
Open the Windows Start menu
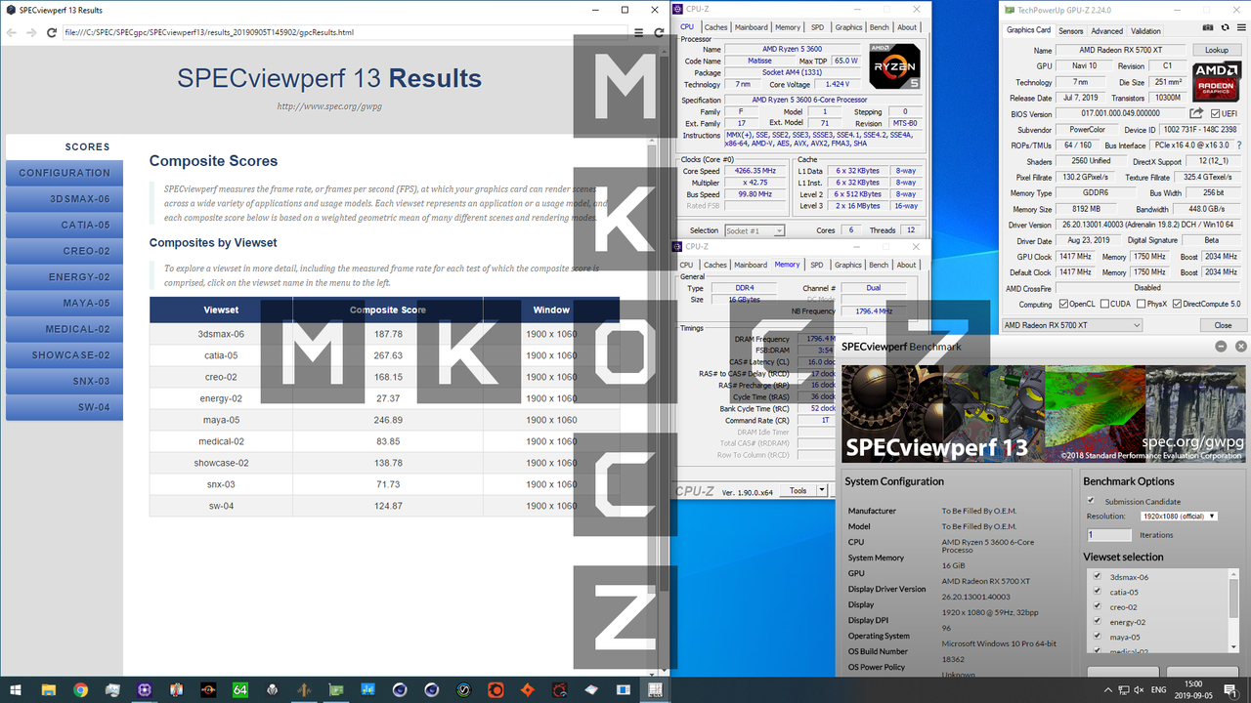pos(16,689)
